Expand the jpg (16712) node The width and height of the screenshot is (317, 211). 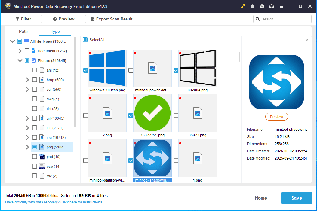click(27, 137)
